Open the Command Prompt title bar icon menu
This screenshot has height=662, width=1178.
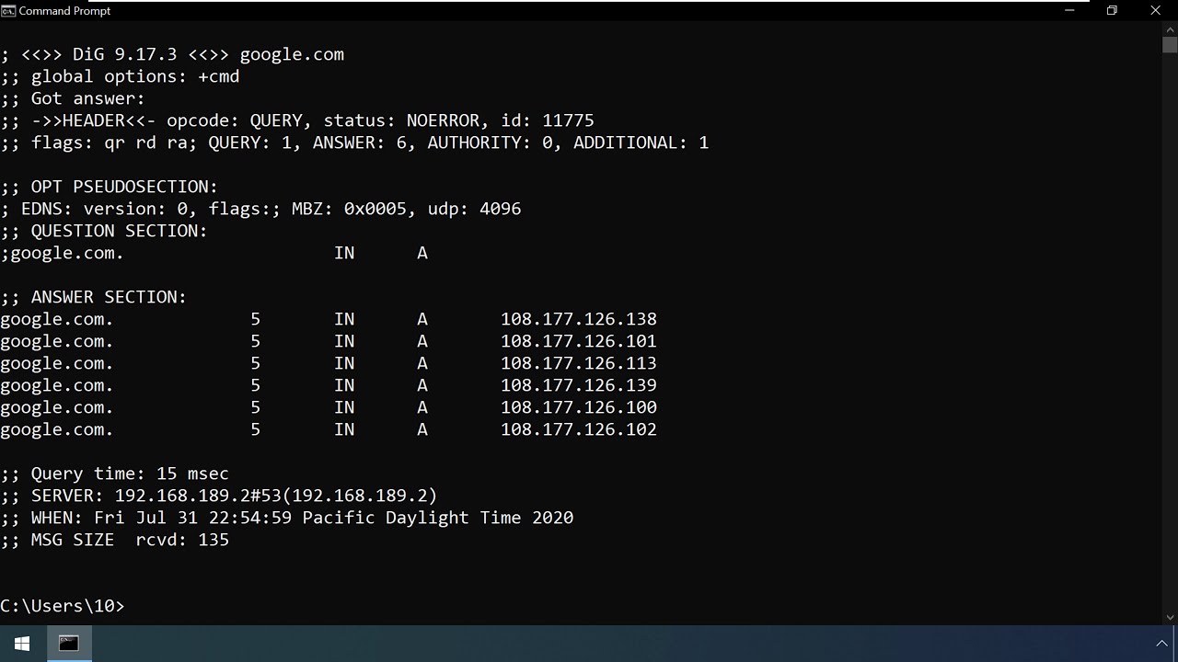8,11
